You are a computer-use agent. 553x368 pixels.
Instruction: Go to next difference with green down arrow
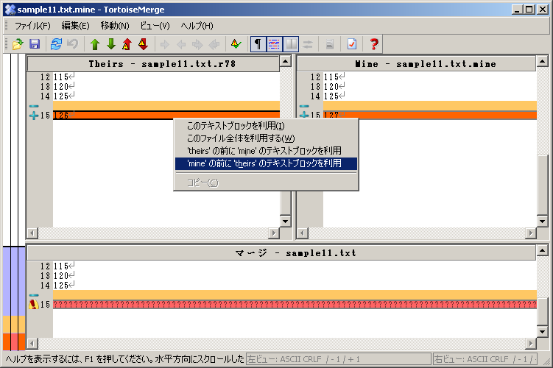click(x=111, y=44)
